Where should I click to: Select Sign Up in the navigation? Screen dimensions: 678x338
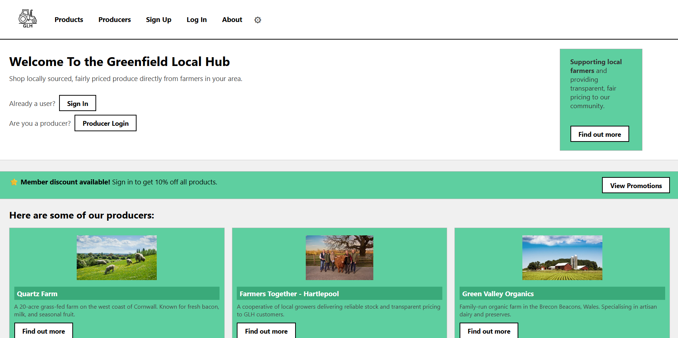[x=159, y=20]
